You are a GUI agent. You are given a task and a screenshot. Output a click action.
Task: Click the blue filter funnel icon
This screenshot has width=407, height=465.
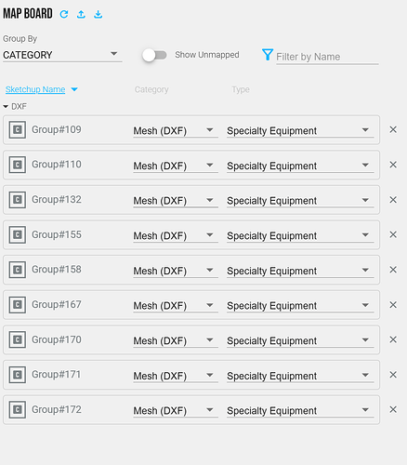(x=268, y=55)
